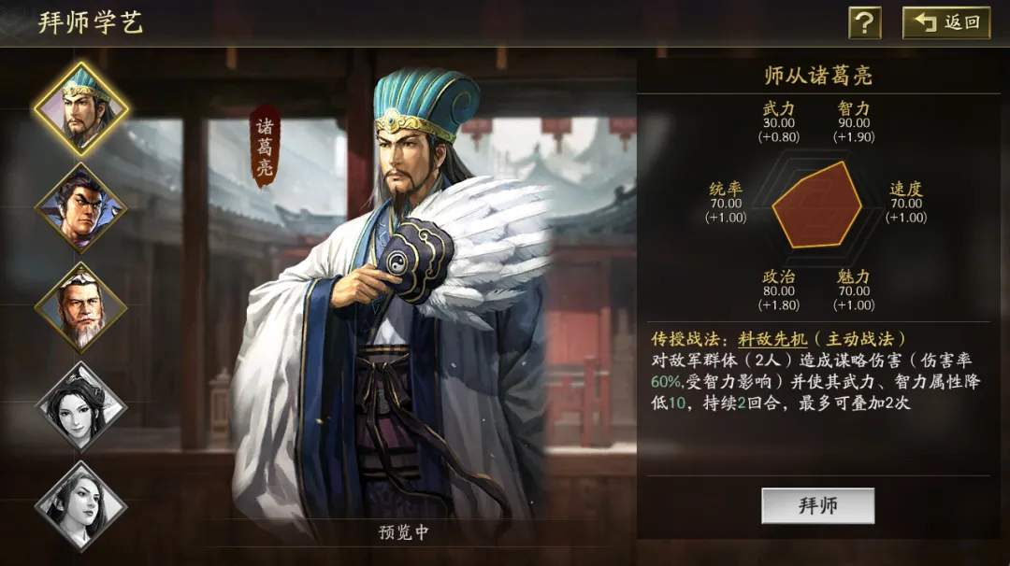
Task: Tap the 武力 stat label
Action: pyautogui.click(x=779, y=108)
